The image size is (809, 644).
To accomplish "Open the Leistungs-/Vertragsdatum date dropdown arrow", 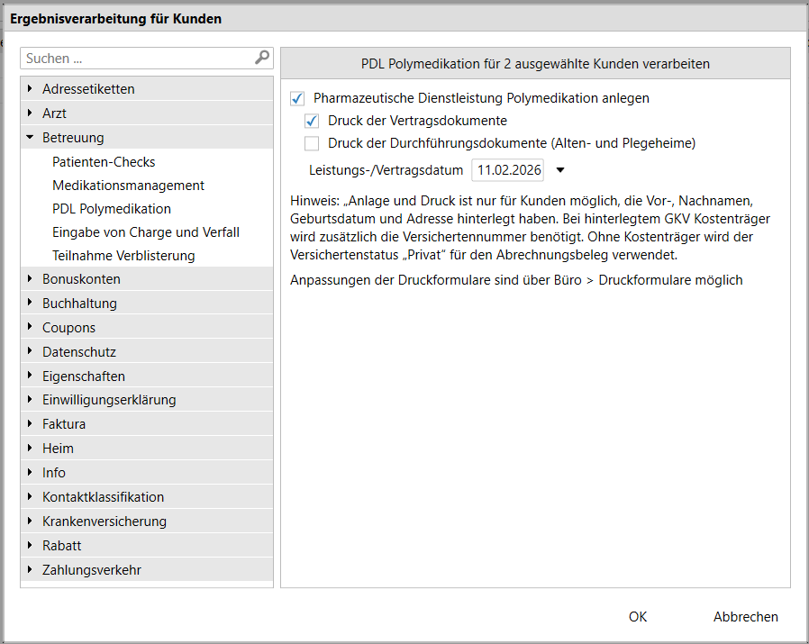I will tap(559, 169).
